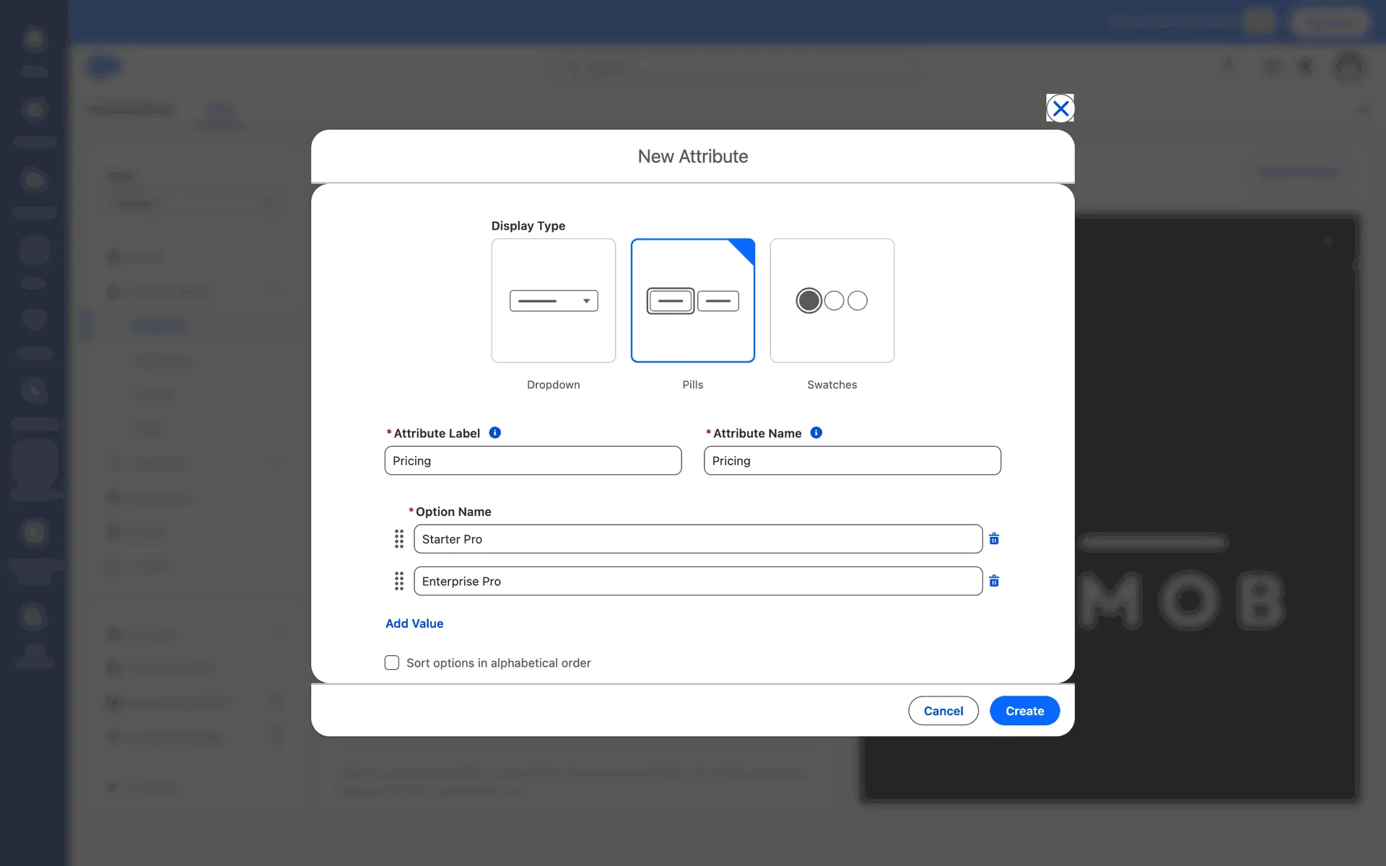Click the Pills caption under display type
The height and width of the screenshot is (866, 1386).
click(x=692, y=385)
